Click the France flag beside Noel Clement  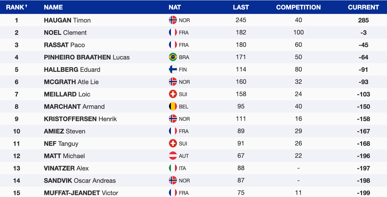pos(173,32)
